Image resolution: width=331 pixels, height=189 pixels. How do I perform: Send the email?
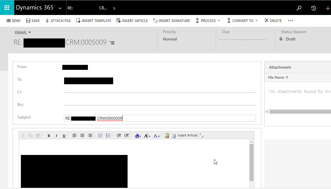pos(13,21)
